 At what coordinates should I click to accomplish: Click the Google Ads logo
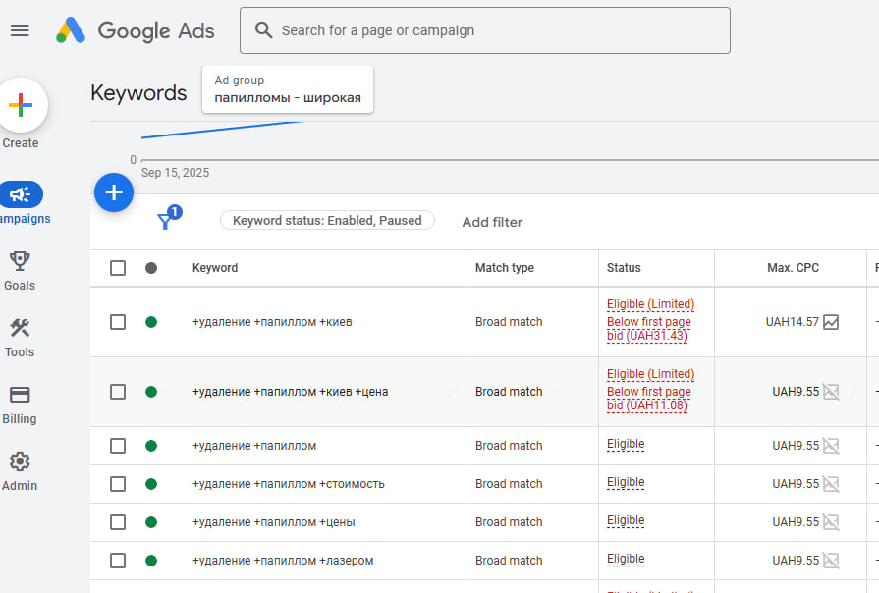point(135,30)
